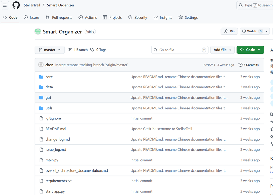Screen dimensions: 273x195
Task: Open the hamburger navigation menu
Action: pos(5,5)
